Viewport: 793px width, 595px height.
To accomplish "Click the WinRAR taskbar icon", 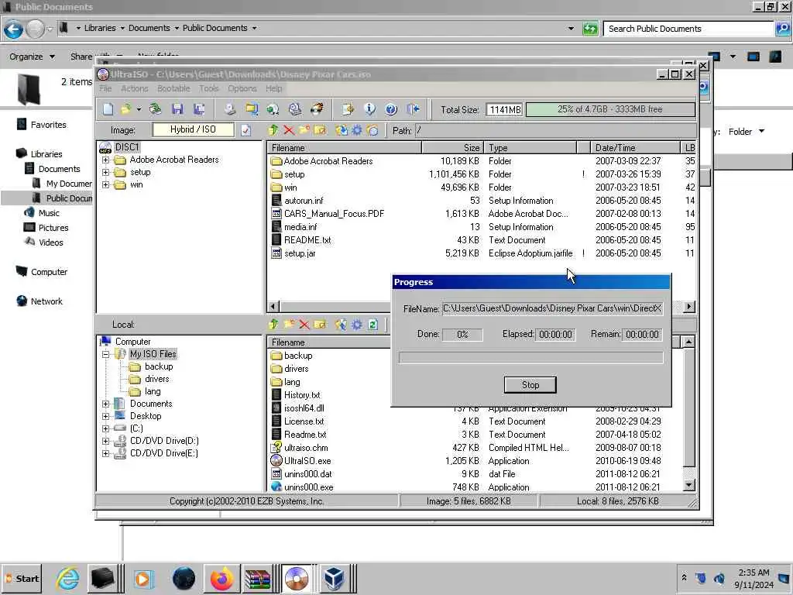I will (x=257, y=578).
